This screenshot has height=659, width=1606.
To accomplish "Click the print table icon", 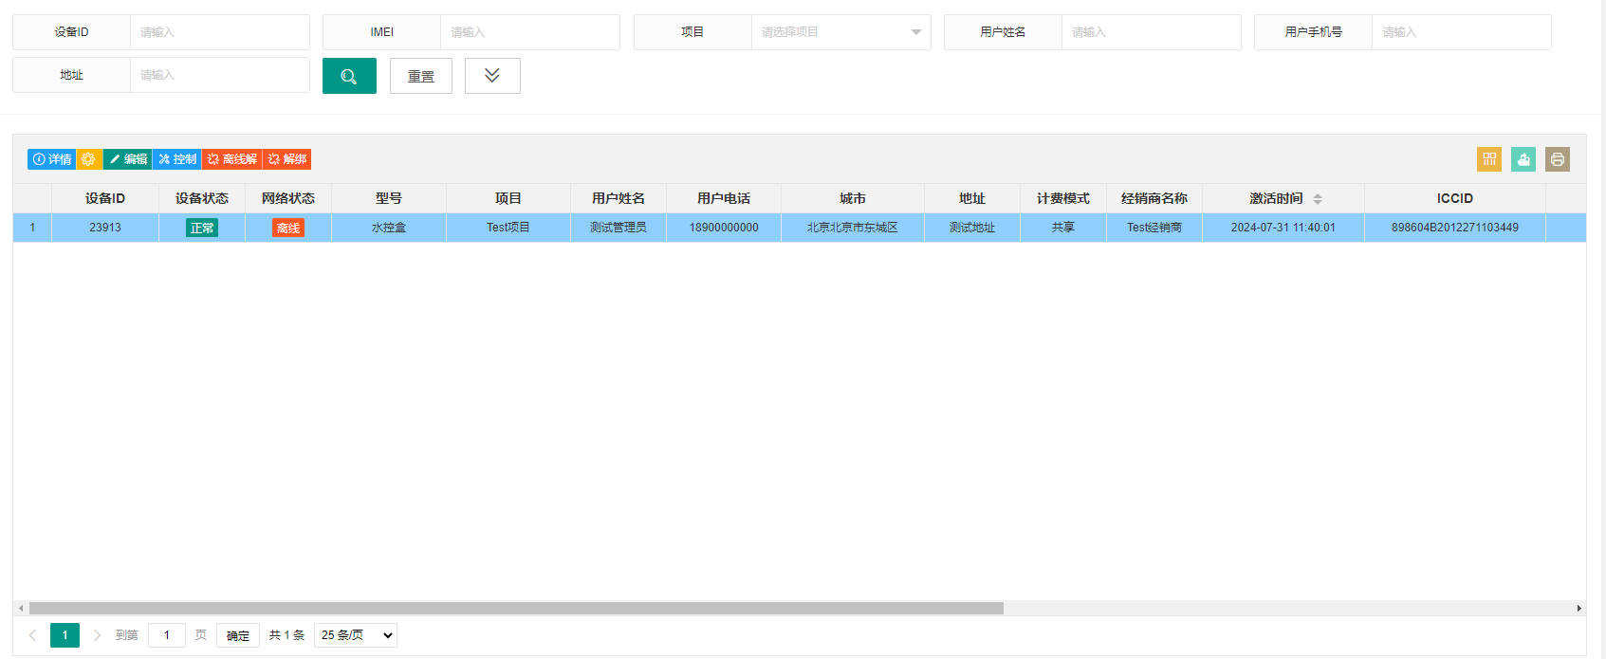I will tap(1558, 159).
